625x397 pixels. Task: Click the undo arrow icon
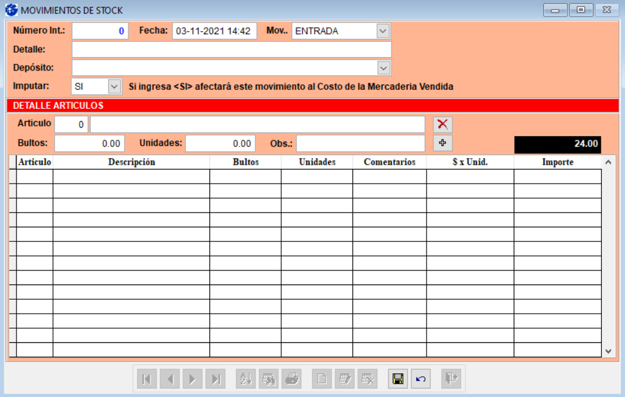[x=421, y=379]
